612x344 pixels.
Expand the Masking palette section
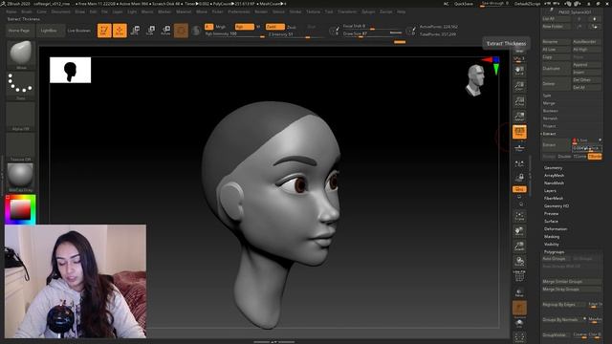(x=552, y=237)
